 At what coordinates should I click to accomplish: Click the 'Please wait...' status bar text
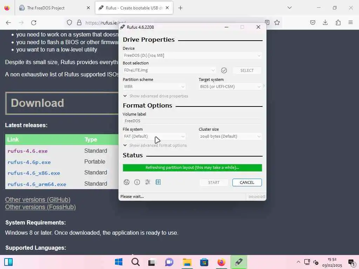[x=132, y=196]
